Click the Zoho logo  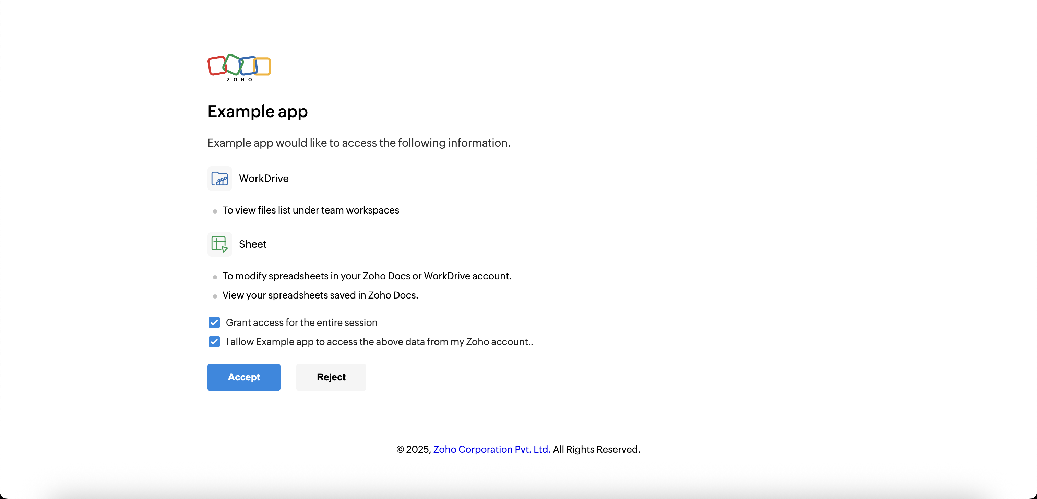(239, 67)
